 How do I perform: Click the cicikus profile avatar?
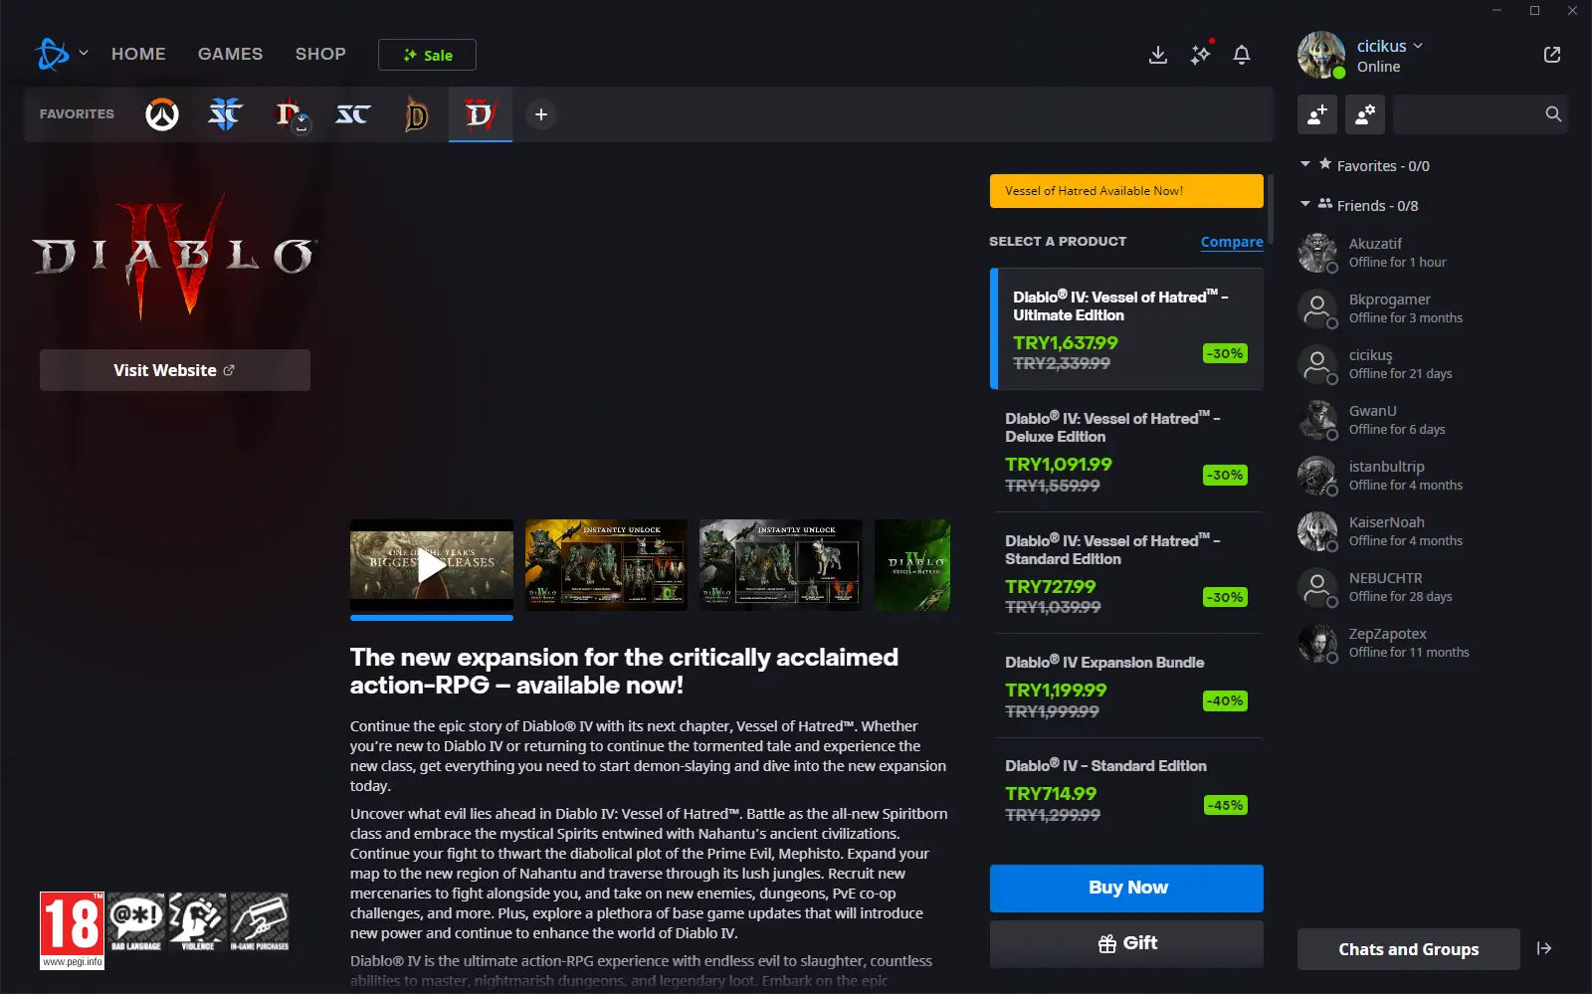click(1321, 55)
